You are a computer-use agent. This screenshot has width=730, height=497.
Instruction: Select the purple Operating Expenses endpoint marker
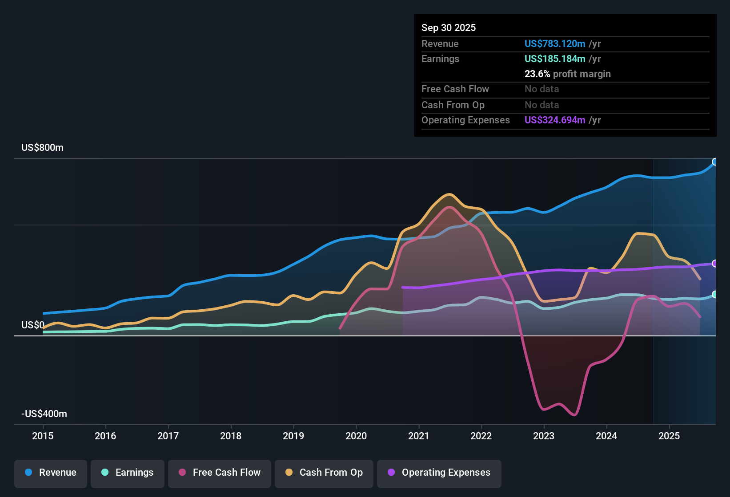(x=715, y=263)
